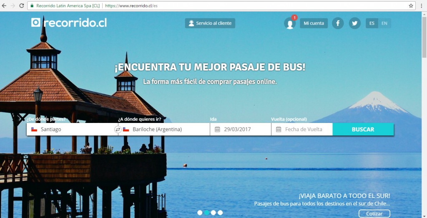
Task: Click the origin field with Santiago
Action: [x=71, y=129]
